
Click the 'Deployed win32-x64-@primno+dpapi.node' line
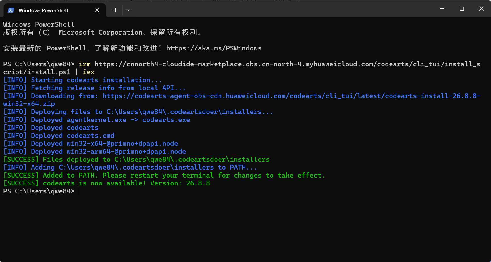click(91, 143)
